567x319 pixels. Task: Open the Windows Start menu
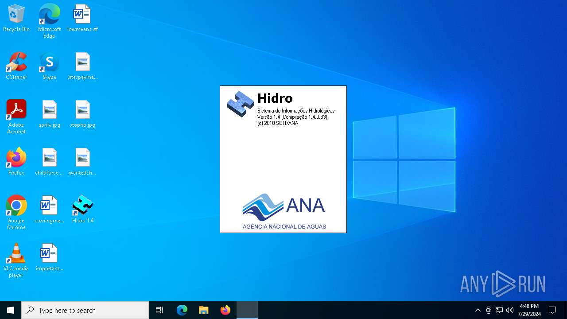click(x=11, y=310)
